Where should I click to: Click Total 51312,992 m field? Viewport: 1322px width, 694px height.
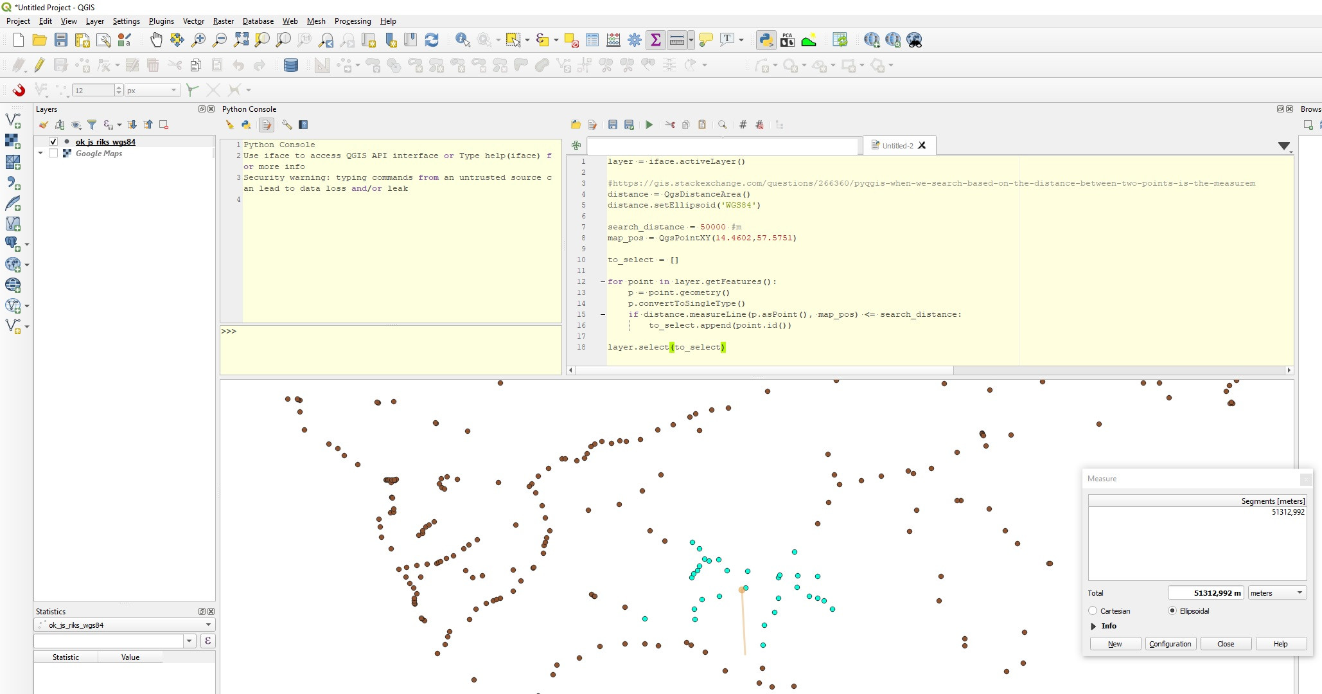tap(1206, 593)
